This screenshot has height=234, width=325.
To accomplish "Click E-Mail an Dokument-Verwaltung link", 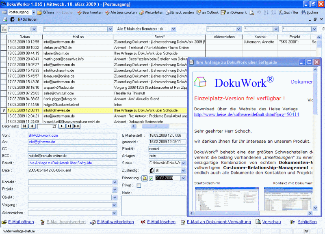I will (219, 222).
